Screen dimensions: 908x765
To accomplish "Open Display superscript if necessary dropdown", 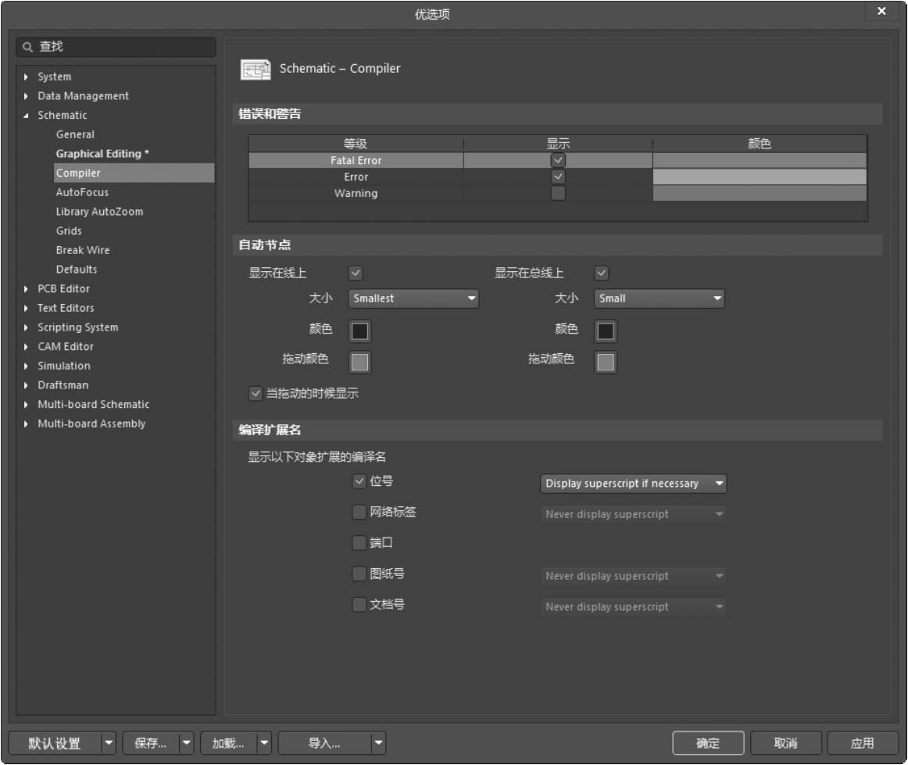I will tap(633, 484).
